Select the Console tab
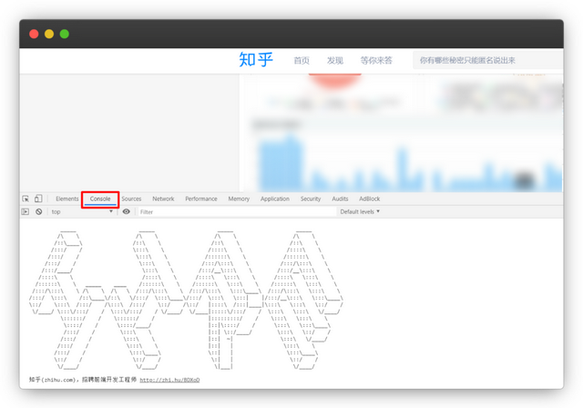 tap(100, 199)
